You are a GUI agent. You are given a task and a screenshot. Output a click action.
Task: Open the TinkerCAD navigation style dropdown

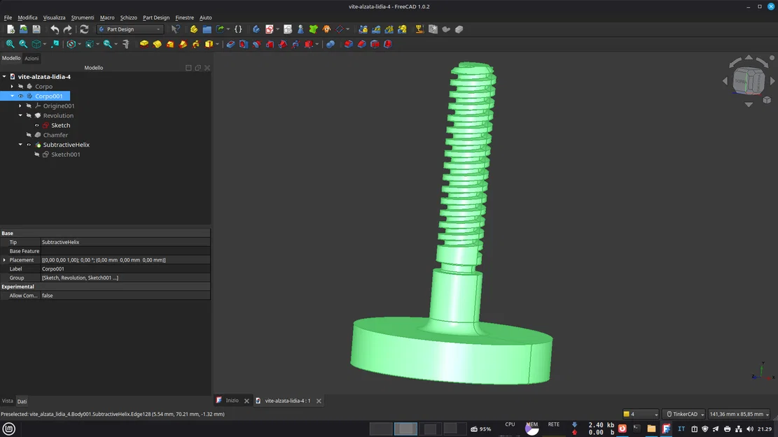(685, 414)
